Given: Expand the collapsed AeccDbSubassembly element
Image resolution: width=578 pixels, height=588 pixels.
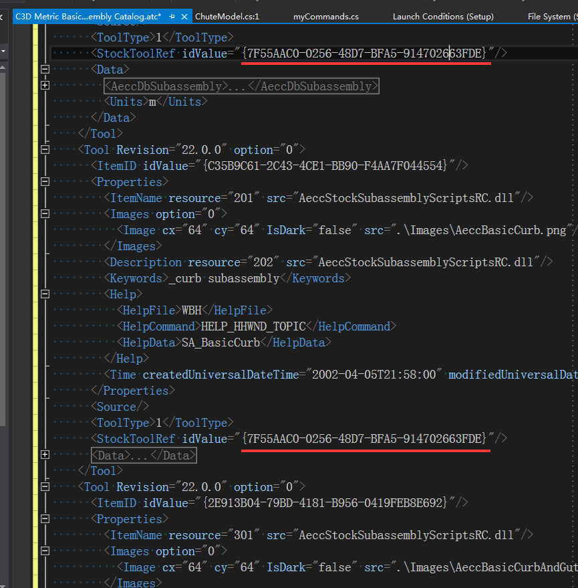Looking at the screenshot, I should point(45,85).
